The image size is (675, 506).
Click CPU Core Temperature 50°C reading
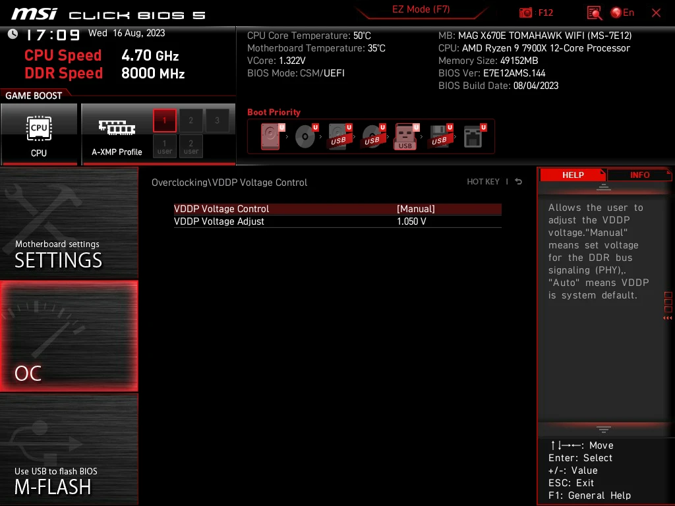coord(308,36)
